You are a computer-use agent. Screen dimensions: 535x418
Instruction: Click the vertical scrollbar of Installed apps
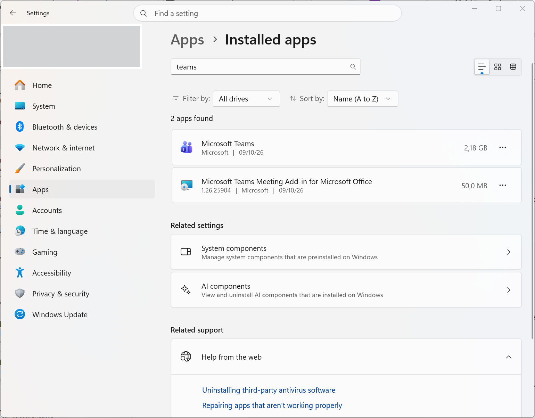click(532, 201)
